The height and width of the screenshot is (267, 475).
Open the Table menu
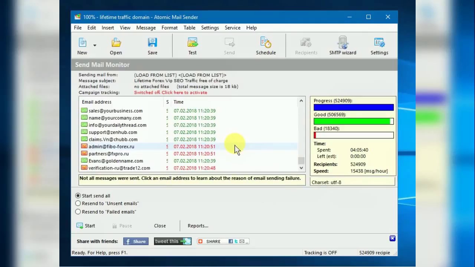tap(189, 28)
